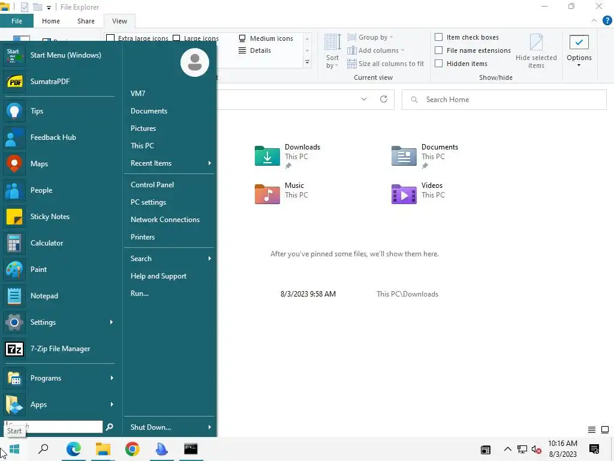Click the Windows Start button
This screenshot has height=461, width=614.
pos(14,449)
